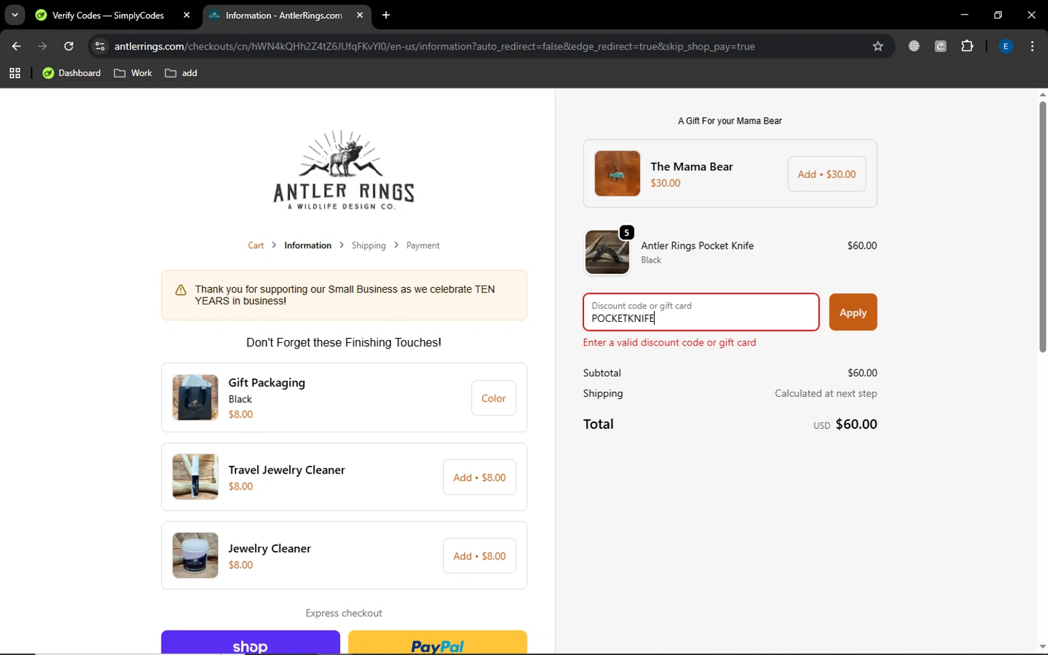Click the Jewelry Cleaner product thumbnail

195,555
